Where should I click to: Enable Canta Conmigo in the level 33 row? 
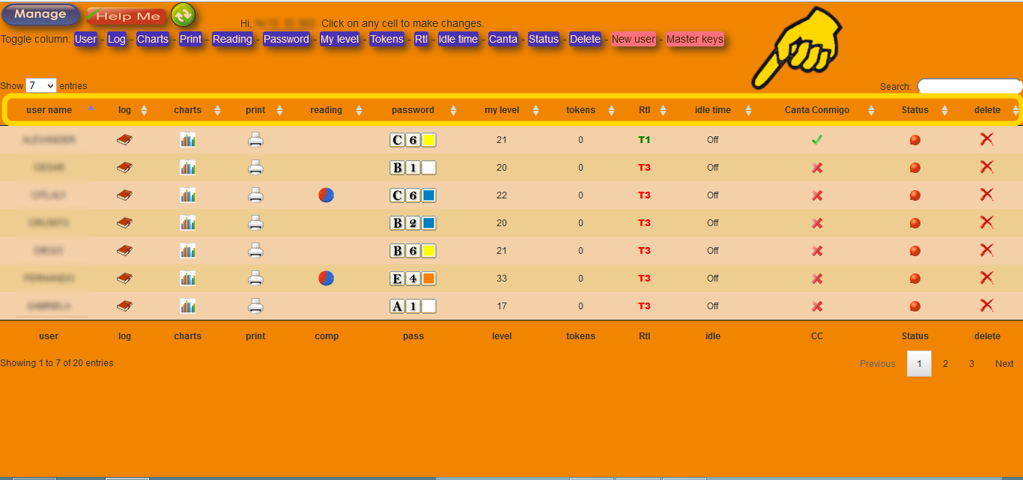817,279
